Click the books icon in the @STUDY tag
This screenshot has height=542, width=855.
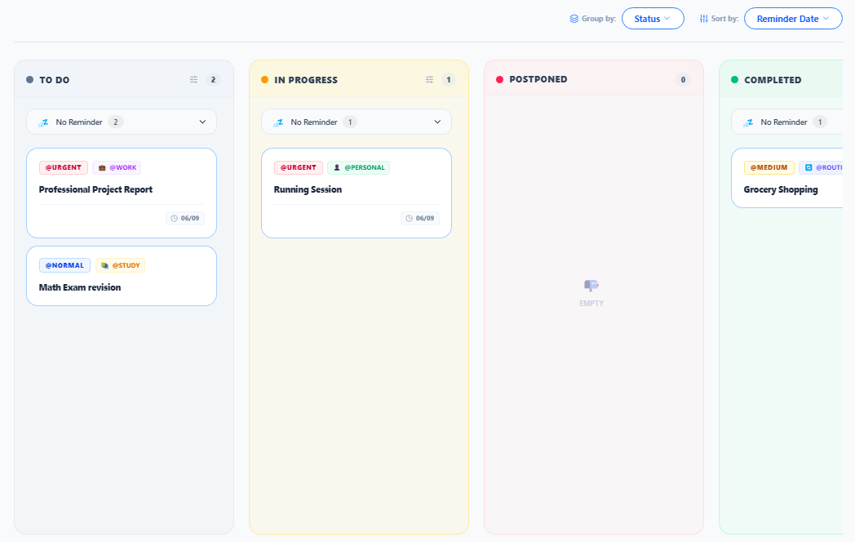pos(104,265)
